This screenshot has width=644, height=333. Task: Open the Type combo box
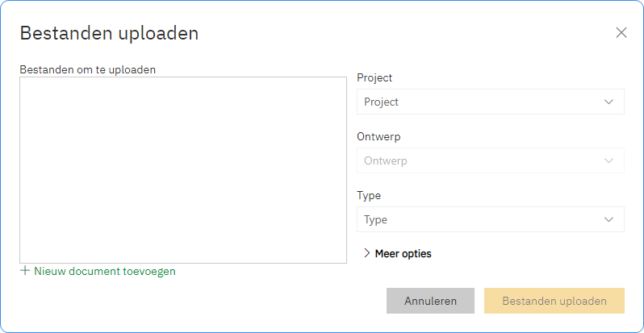(x=490, y=219)
